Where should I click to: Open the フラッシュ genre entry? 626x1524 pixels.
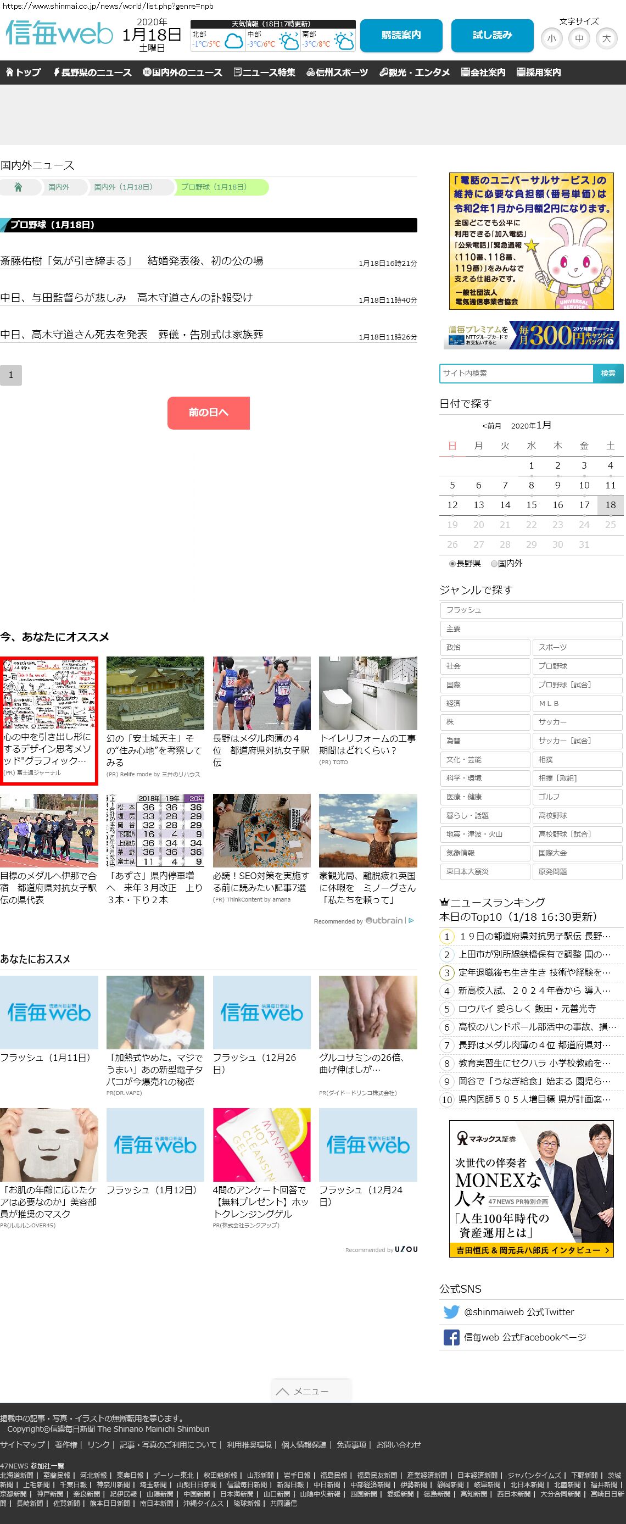tap(530, 610)
